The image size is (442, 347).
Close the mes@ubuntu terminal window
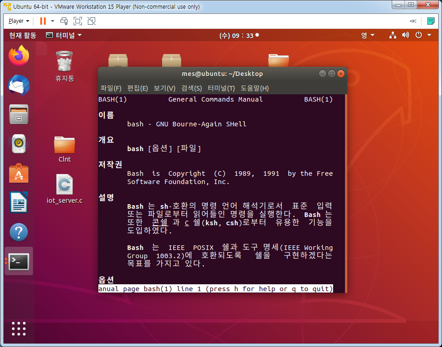(x=341, y=74)
